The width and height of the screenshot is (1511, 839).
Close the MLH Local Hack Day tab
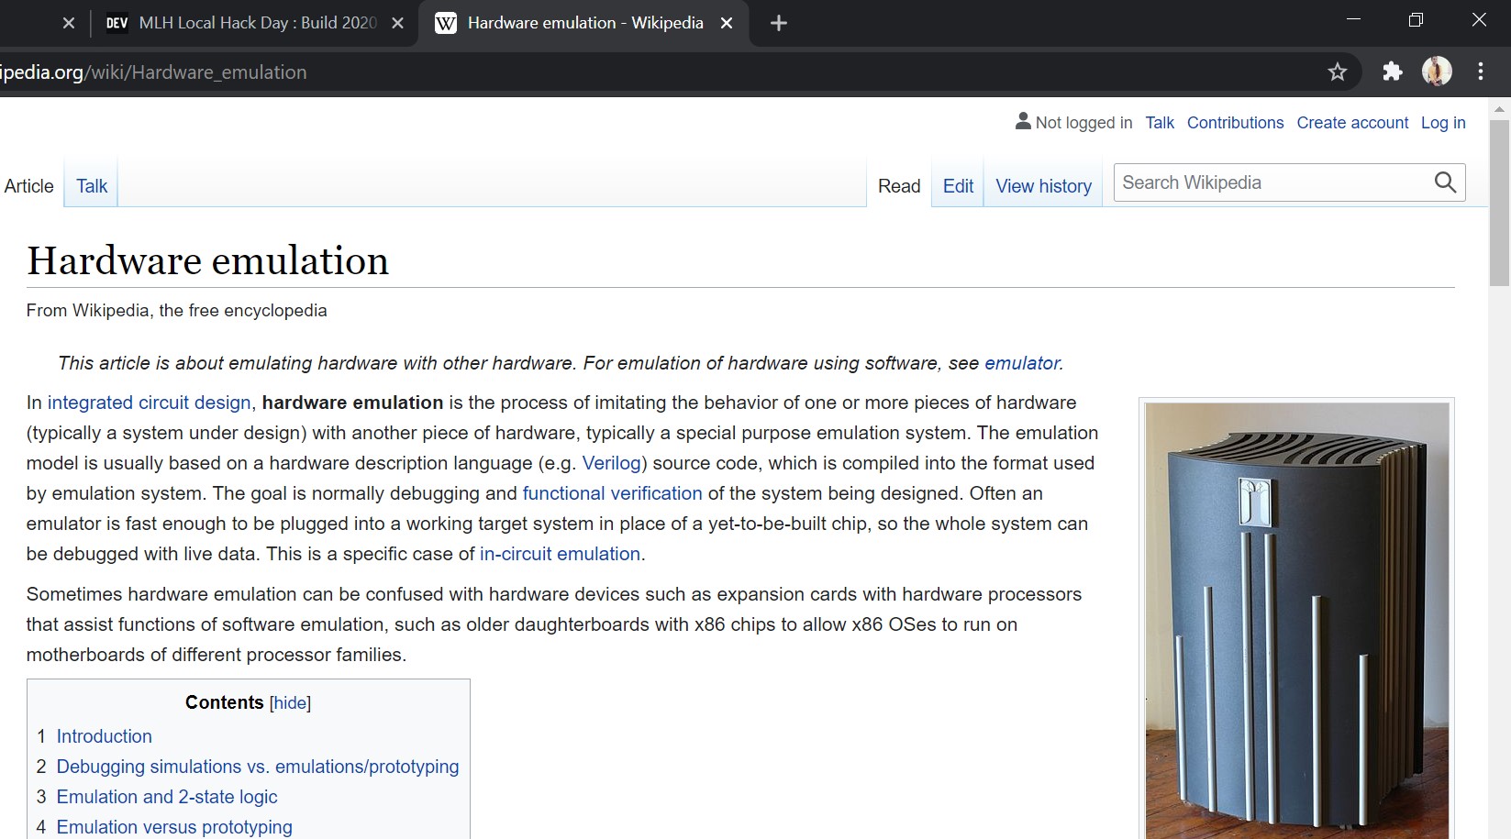click(x=397, y=23)
